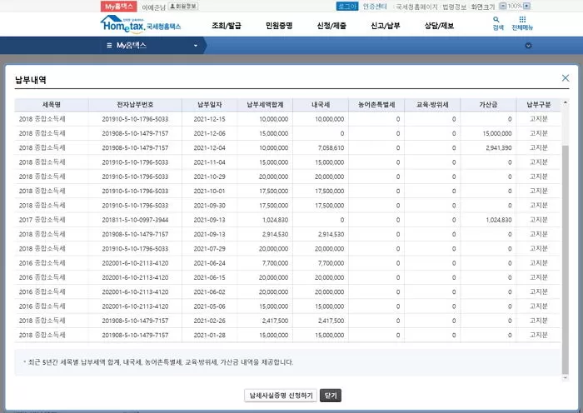This screenshot has height=413, width=583.
Task: Open the 전체메뉴 grid icon
Action: click(x=522, y=22)
